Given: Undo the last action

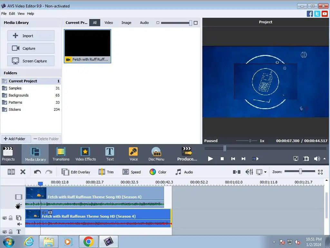Looking at the screenshot, I should coord(37,172).
